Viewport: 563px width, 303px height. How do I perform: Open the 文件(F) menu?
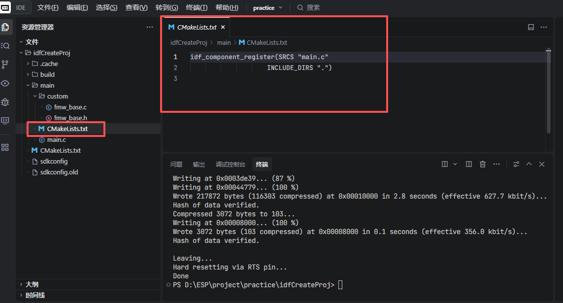[x=48, y=7]
